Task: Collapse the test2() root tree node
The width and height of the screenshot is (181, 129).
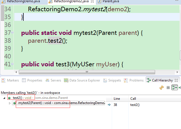Action: (x=5, y=98)
